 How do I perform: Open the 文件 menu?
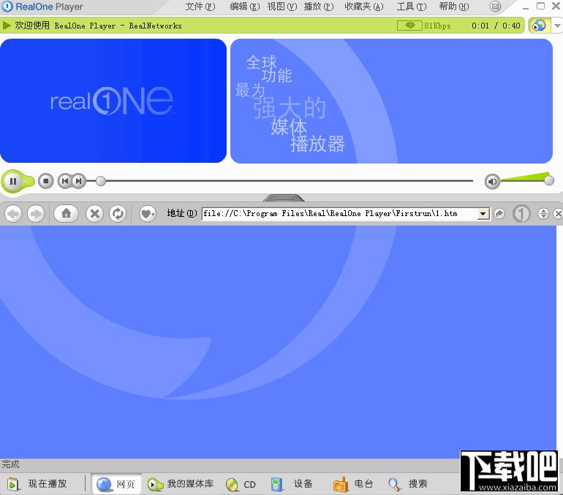200,7
